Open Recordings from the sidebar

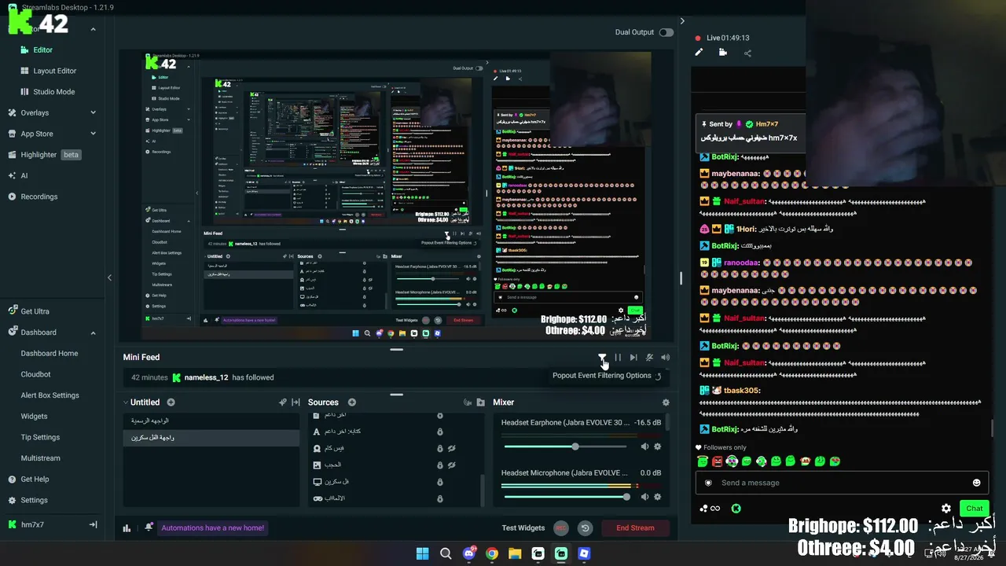(x=39, y=197)
